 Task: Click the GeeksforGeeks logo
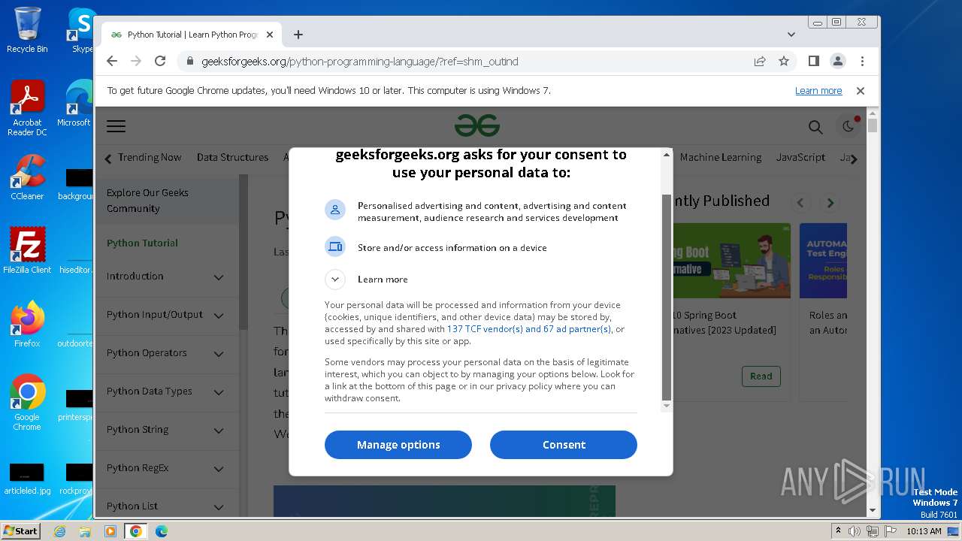[477, 125]
